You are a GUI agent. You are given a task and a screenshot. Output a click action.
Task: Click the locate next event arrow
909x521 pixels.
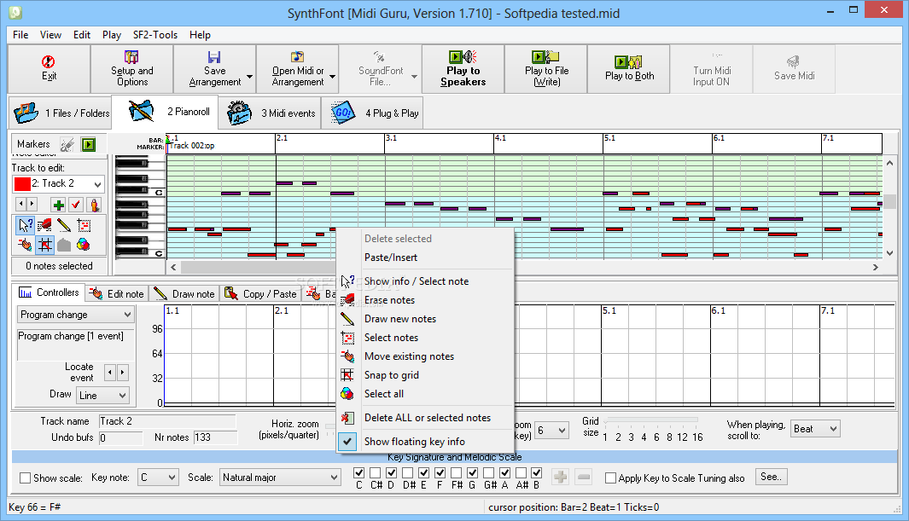[x=122, y=373]
